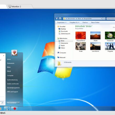
Task: Click the Musik note icon in Bibliotheken
Action: [x=59, y=45]
